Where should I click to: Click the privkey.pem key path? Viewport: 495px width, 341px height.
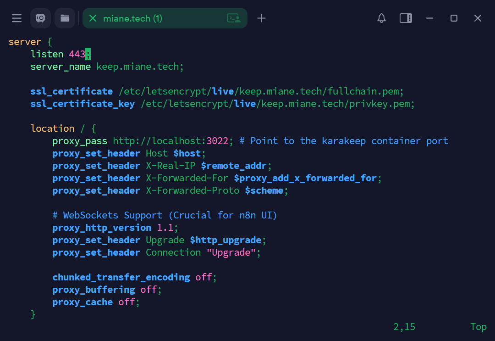(277, 104)
